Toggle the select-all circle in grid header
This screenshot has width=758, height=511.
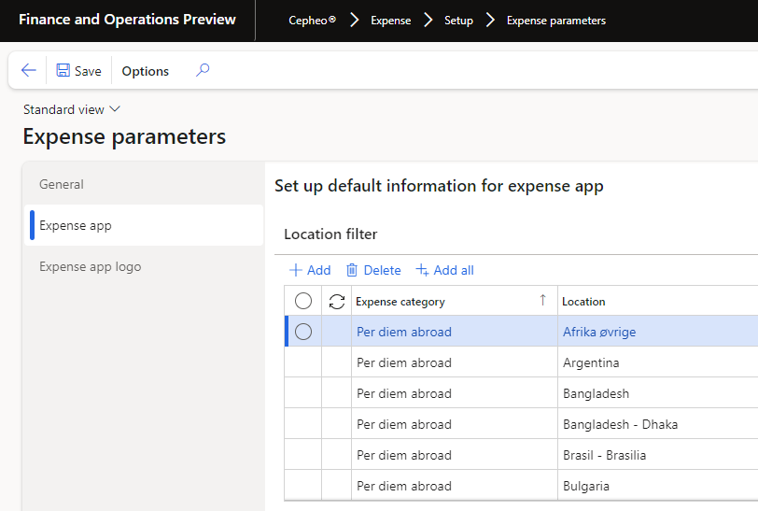(x=303, y=301)
